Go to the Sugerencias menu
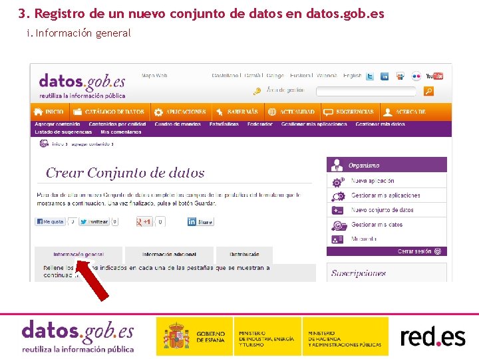 [349, 112]
